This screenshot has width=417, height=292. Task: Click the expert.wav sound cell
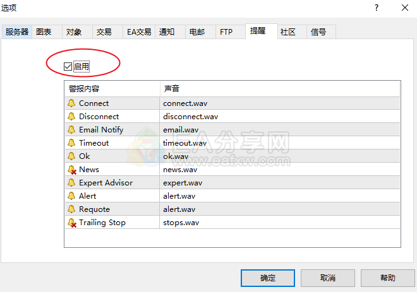click(280, 183)
